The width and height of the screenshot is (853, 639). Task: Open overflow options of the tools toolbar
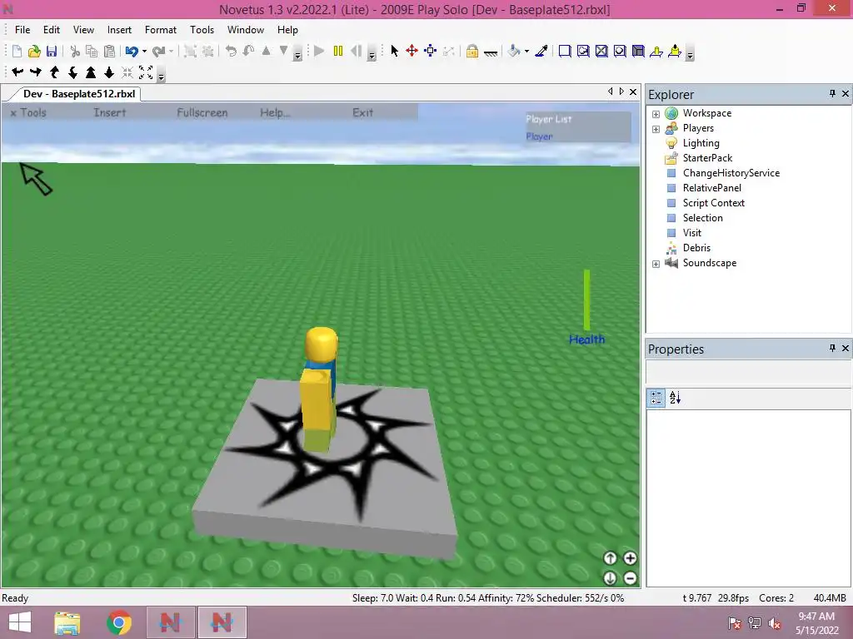point(691,55)
